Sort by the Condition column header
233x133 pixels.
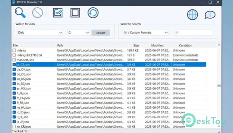186,46
